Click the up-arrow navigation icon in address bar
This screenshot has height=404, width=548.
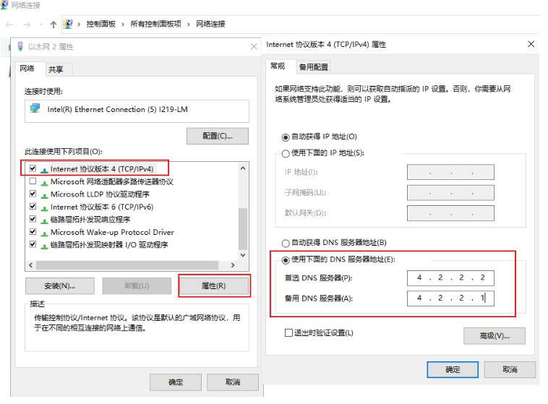[53, 24]
